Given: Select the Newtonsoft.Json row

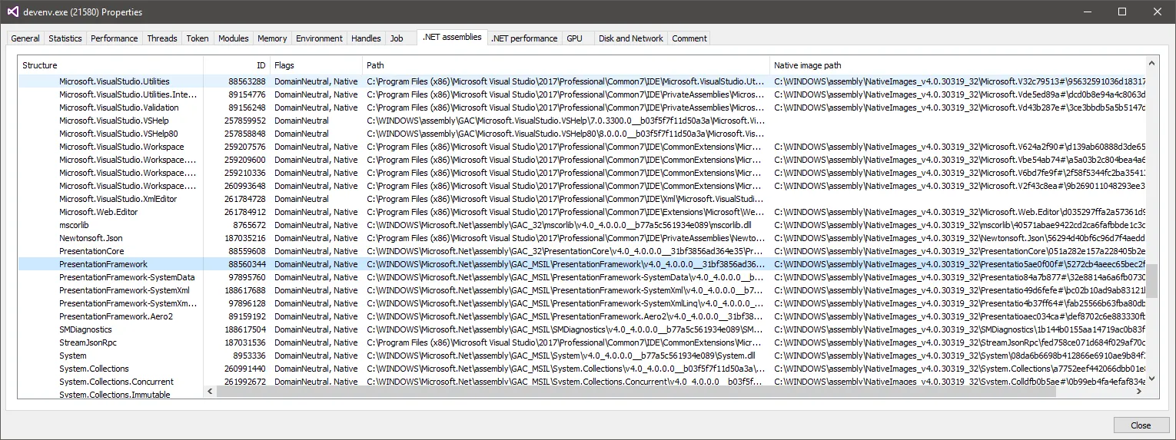Looking at the screenshot, I should pyautogui.click(x=582, y=238).
